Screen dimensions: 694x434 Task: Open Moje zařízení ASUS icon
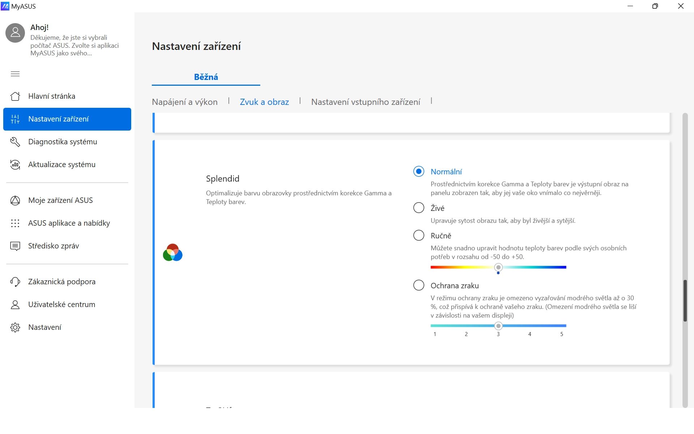(15, 200)
